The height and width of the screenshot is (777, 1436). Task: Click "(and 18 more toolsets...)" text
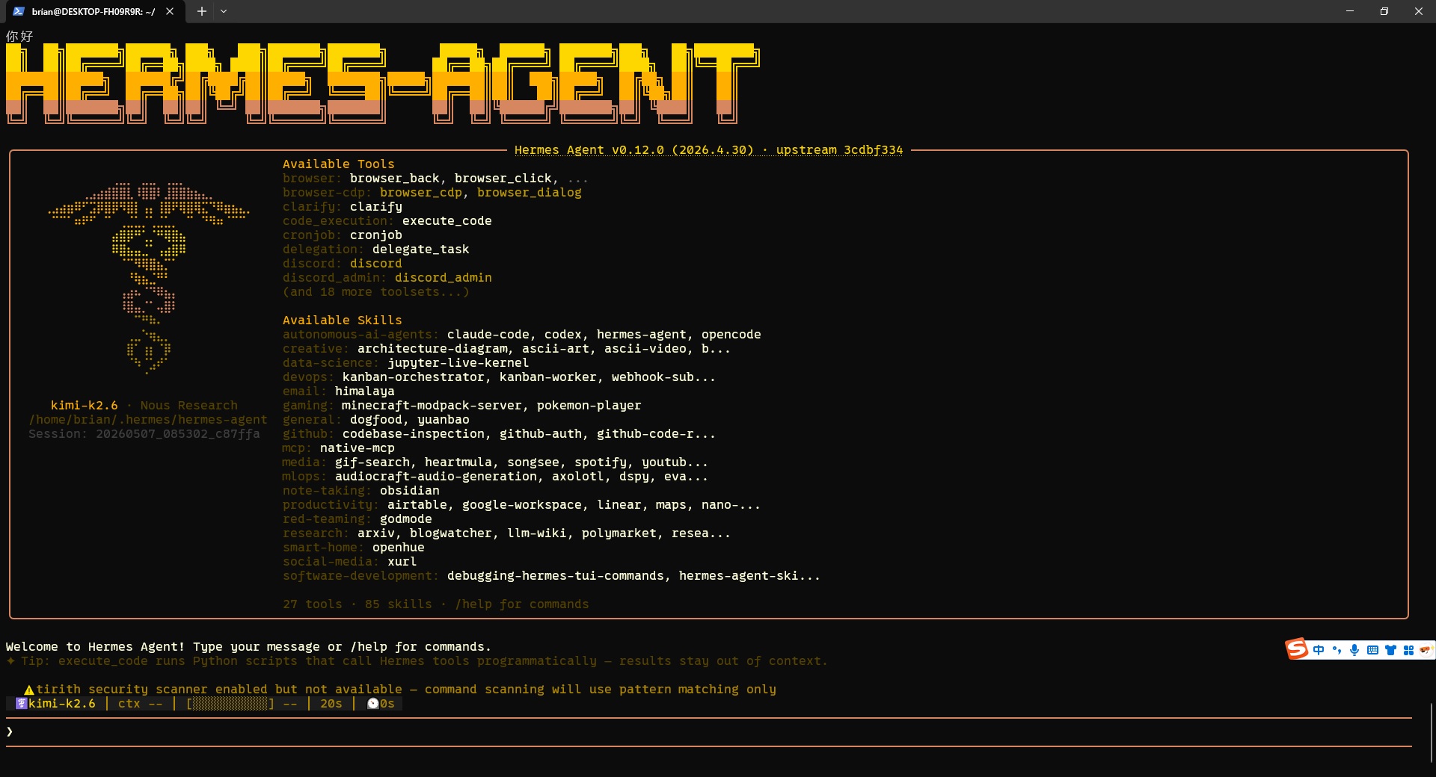click(x=375, y=291)
